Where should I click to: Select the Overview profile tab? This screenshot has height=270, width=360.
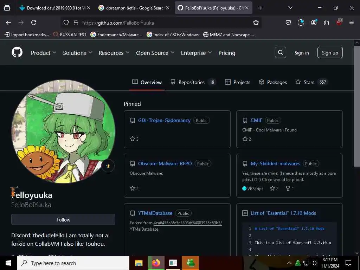click(x=147, y=82)
